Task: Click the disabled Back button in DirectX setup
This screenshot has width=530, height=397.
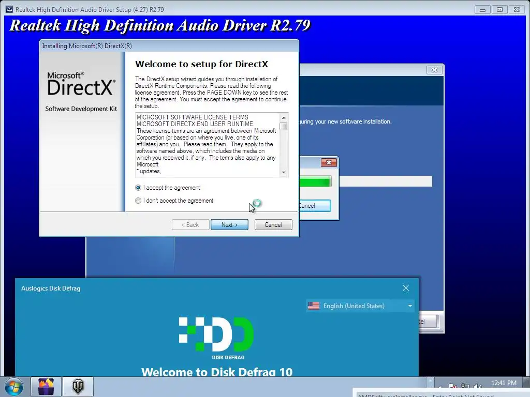Action: pos(190,225)
